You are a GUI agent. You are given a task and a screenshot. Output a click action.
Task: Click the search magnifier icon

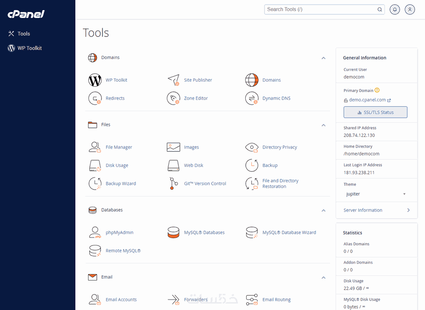(380, 10)
